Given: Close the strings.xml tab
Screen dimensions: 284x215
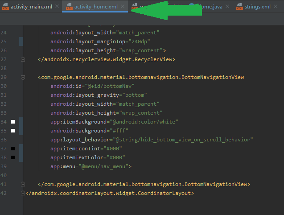Looking at the screenshot, I should [276, 6].
